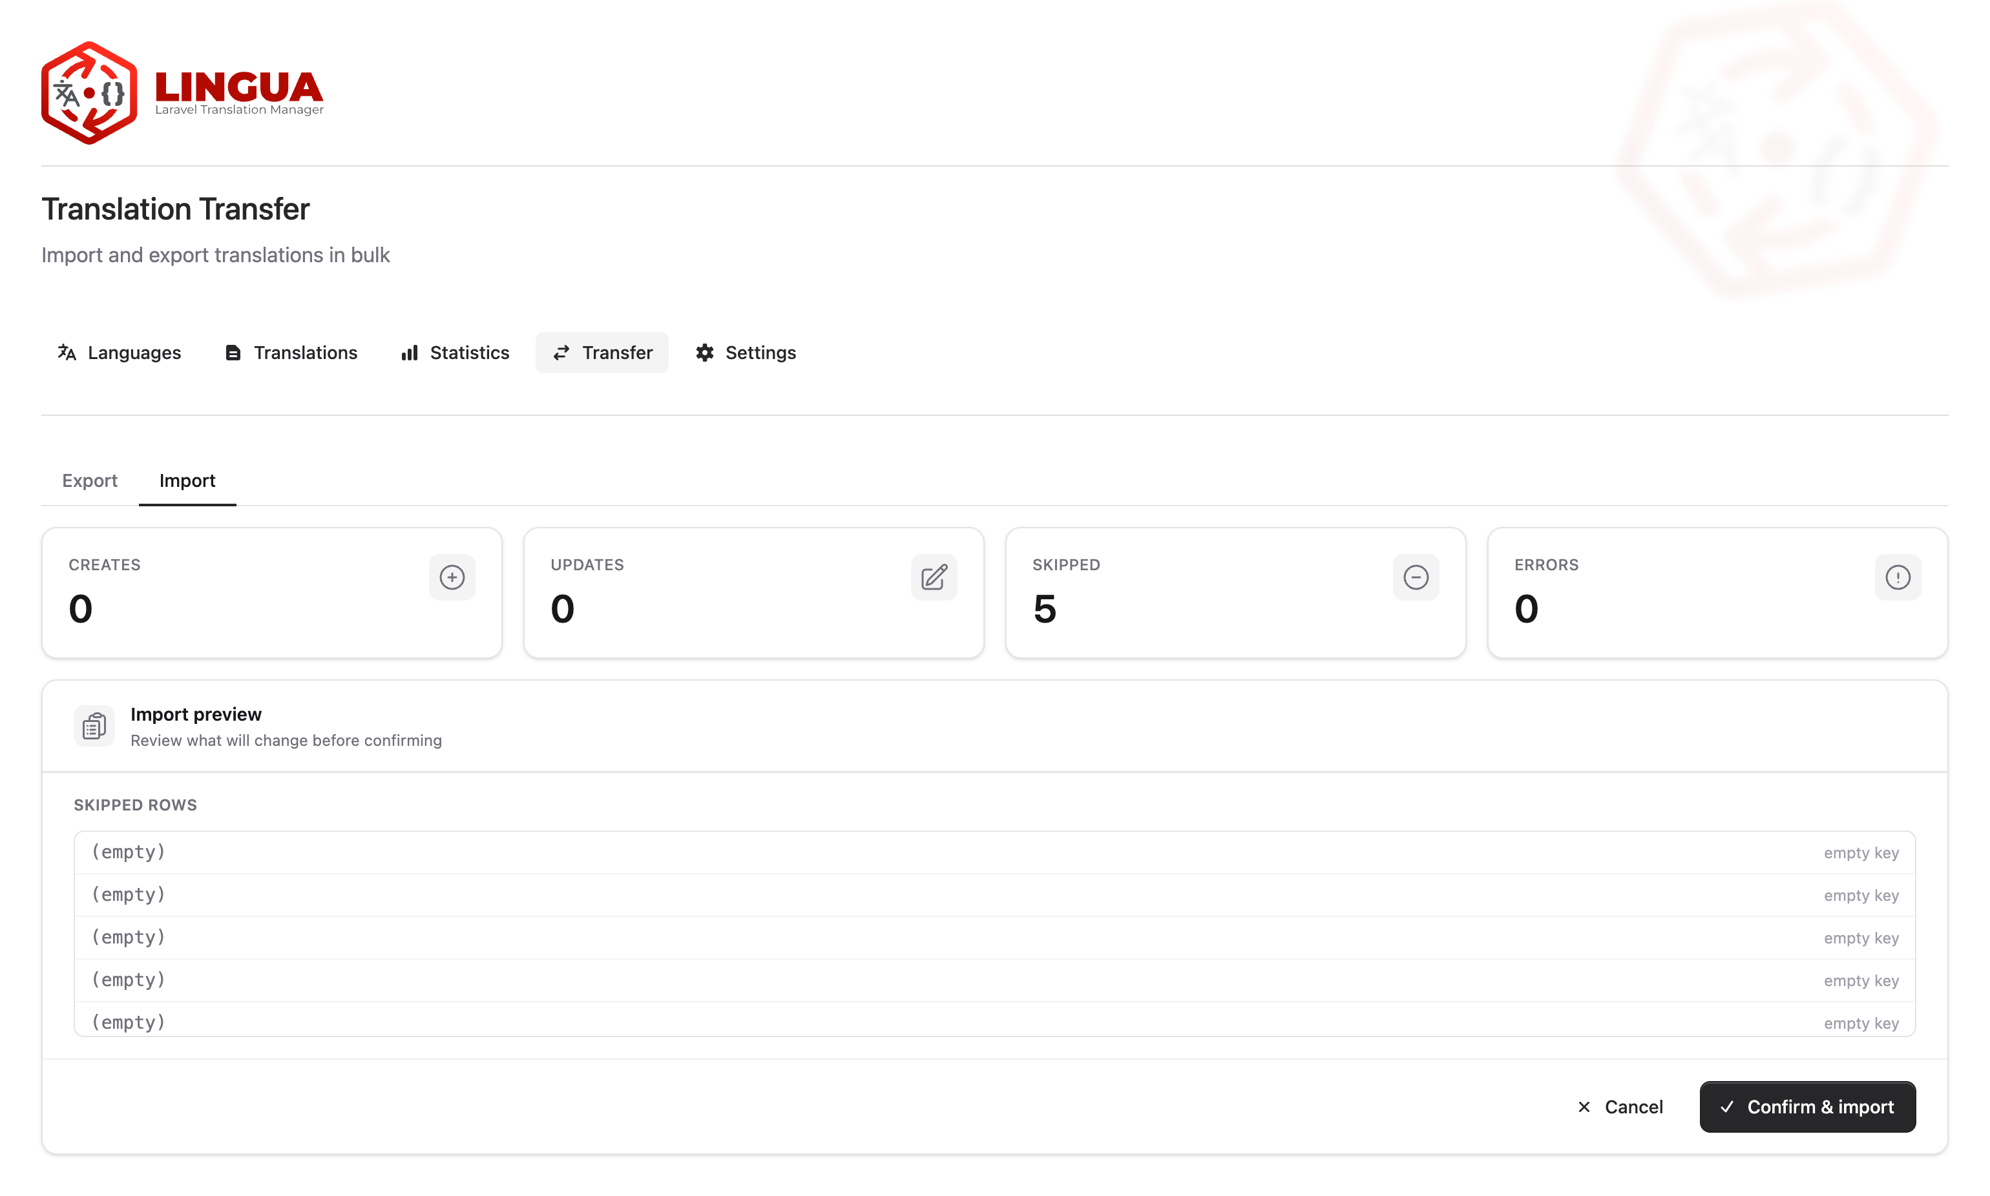
Task: Open the Statistics section
Action: pyautogui.click(x=455, y=352)
